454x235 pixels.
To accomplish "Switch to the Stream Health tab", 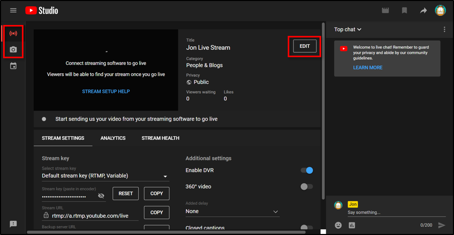I will 160,138.
